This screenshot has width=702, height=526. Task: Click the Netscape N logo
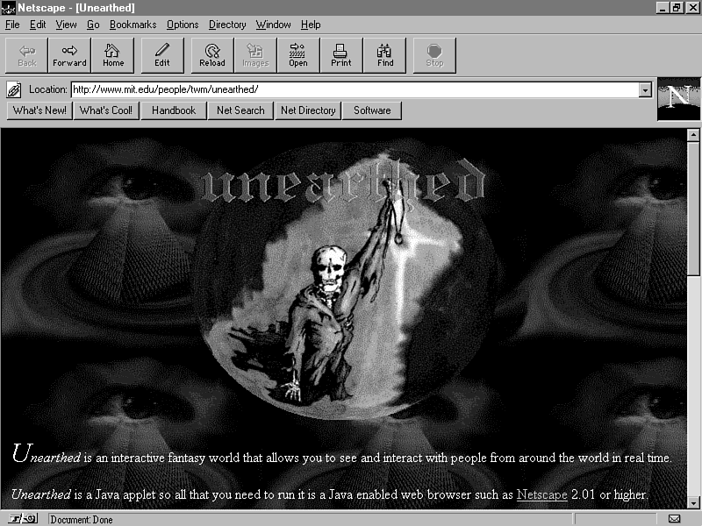click(678, 98)
